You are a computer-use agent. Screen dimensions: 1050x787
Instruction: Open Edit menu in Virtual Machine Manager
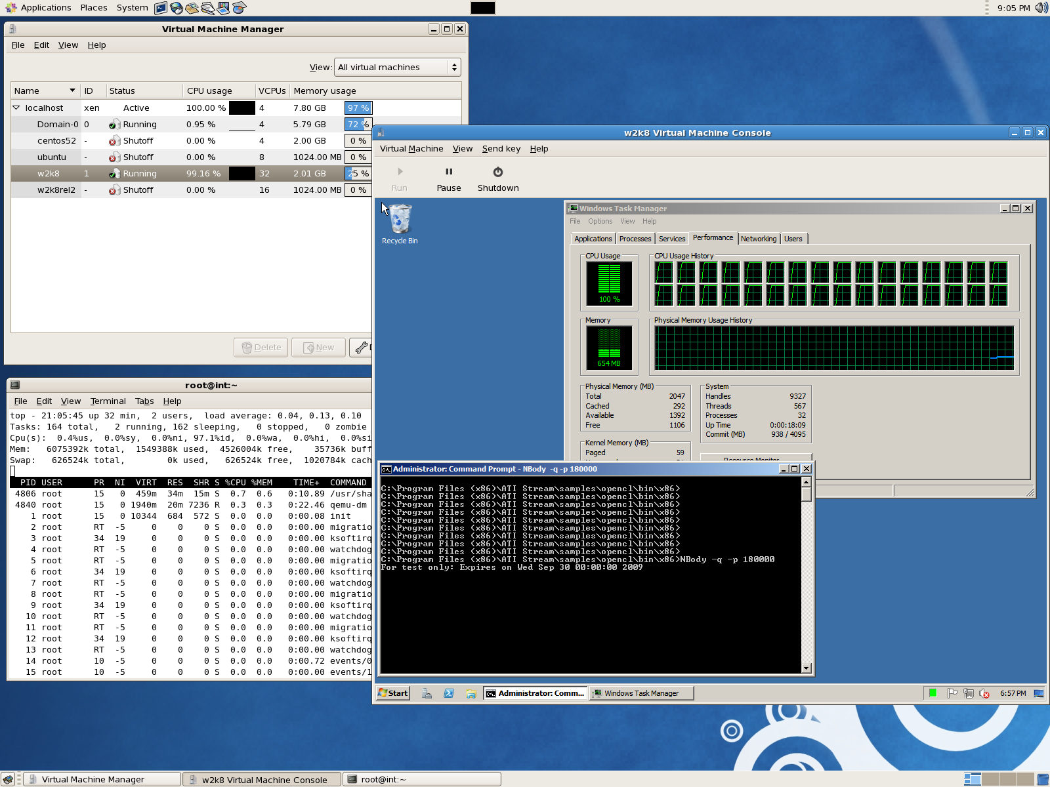pos(41,45)
